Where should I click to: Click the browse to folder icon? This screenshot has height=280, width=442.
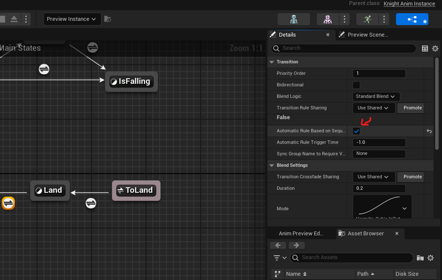tap(420, 258)
